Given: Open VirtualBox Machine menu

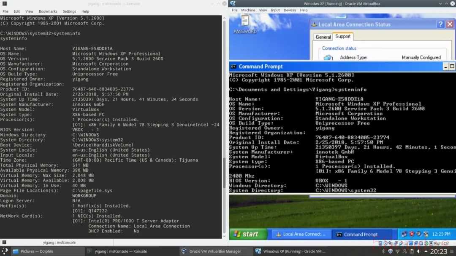Looking at the screenshot, I should pos(248,10).
